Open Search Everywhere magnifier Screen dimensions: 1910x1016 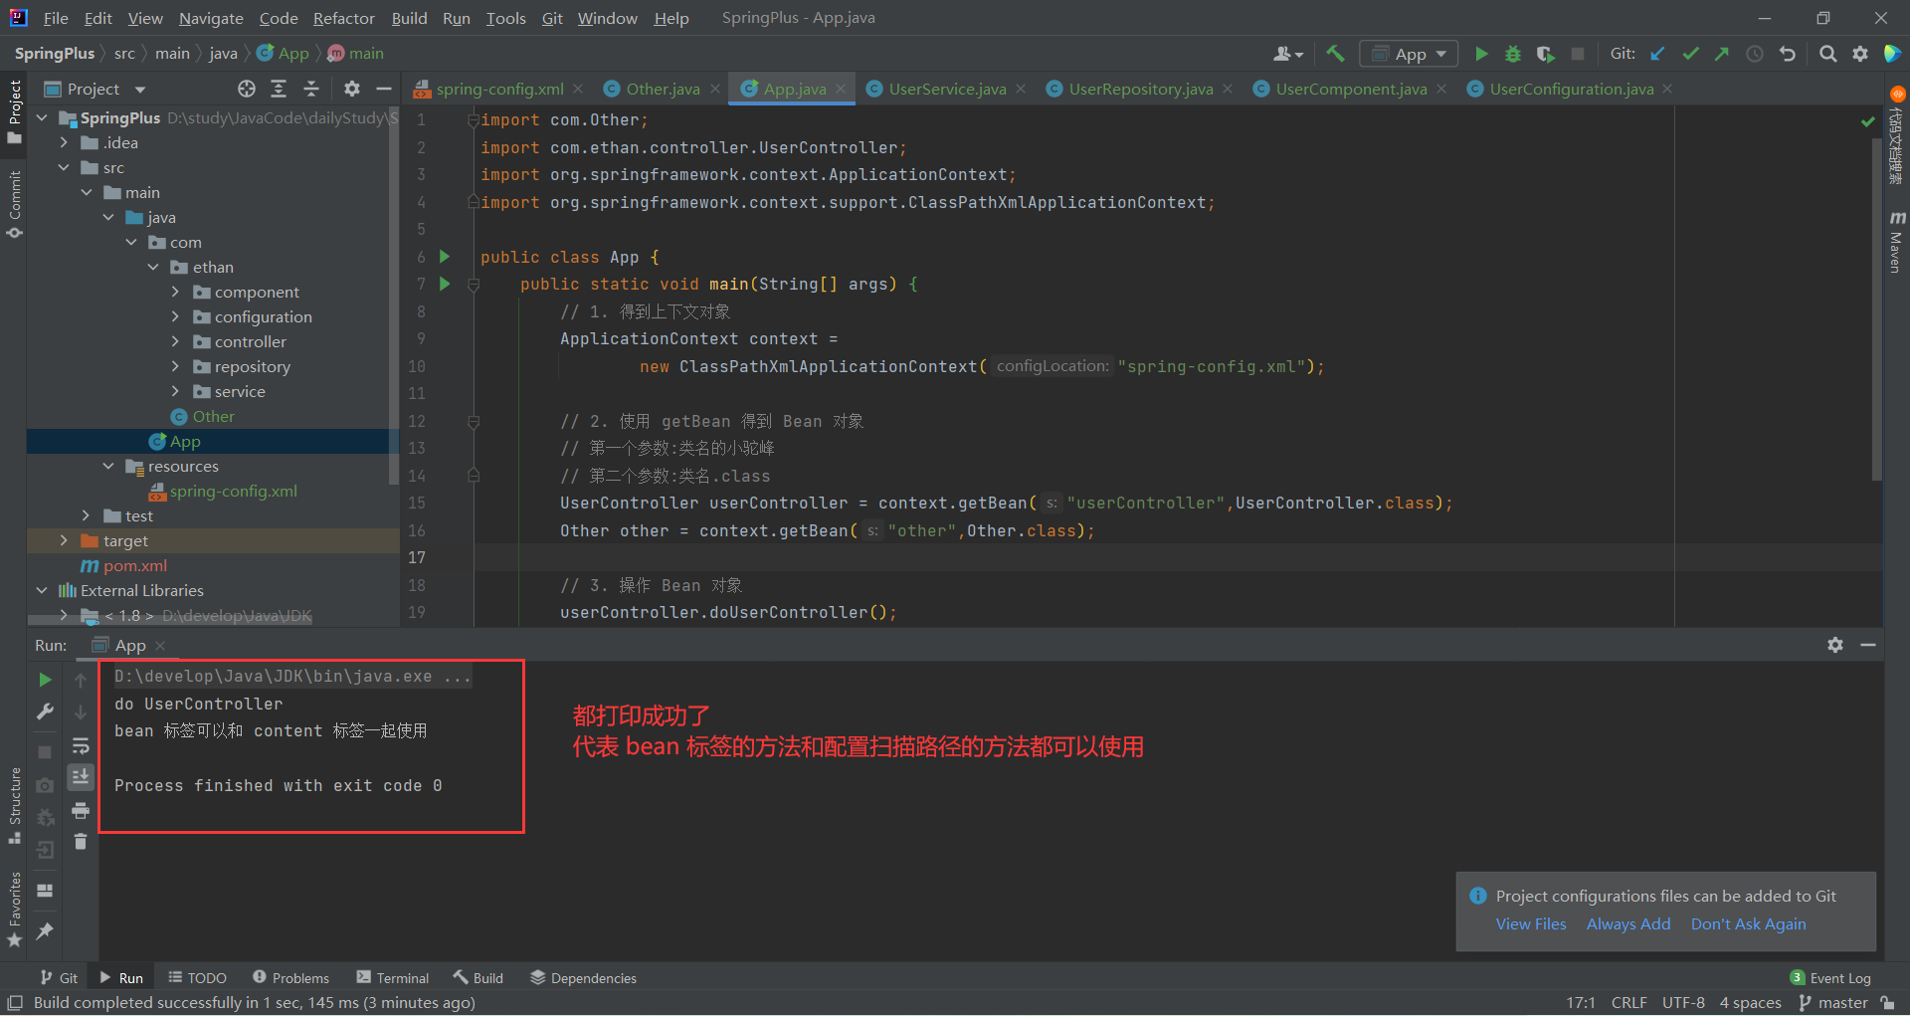(1827, 54)
